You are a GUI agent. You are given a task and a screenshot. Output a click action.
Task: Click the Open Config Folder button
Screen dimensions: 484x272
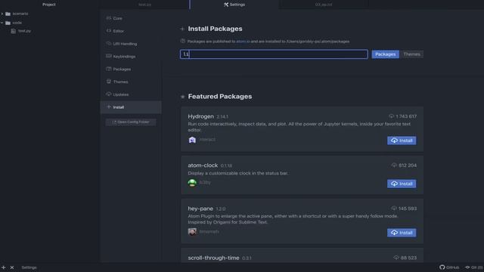[x=131, y=122]
